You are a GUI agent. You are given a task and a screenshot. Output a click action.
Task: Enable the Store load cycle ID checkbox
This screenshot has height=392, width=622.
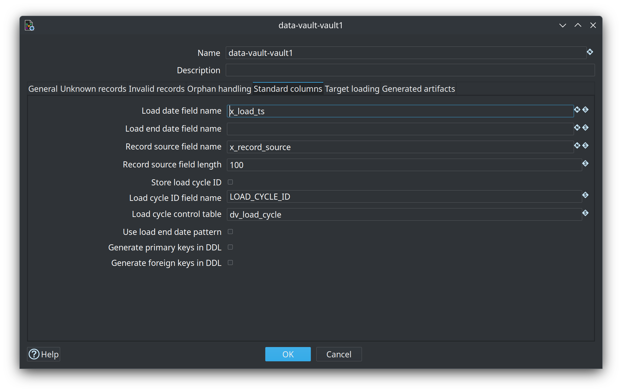coord(230,182)
